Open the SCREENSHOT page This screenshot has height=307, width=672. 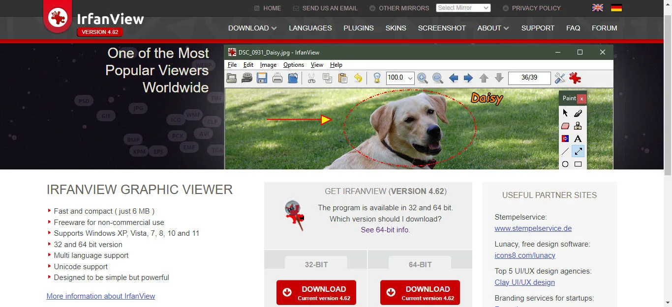point(442,28)
